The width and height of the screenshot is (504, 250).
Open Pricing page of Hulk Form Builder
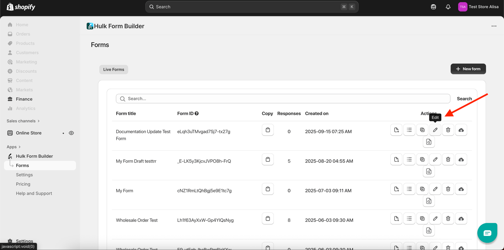(x=23, y=184)
